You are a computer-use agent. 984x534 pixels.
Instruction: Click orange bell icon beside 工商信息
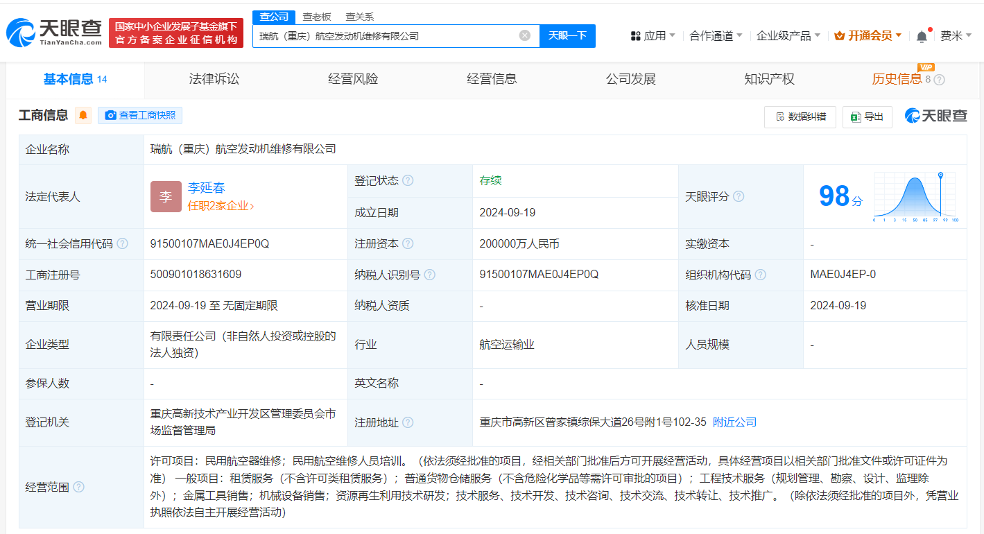tap(83, 115)
